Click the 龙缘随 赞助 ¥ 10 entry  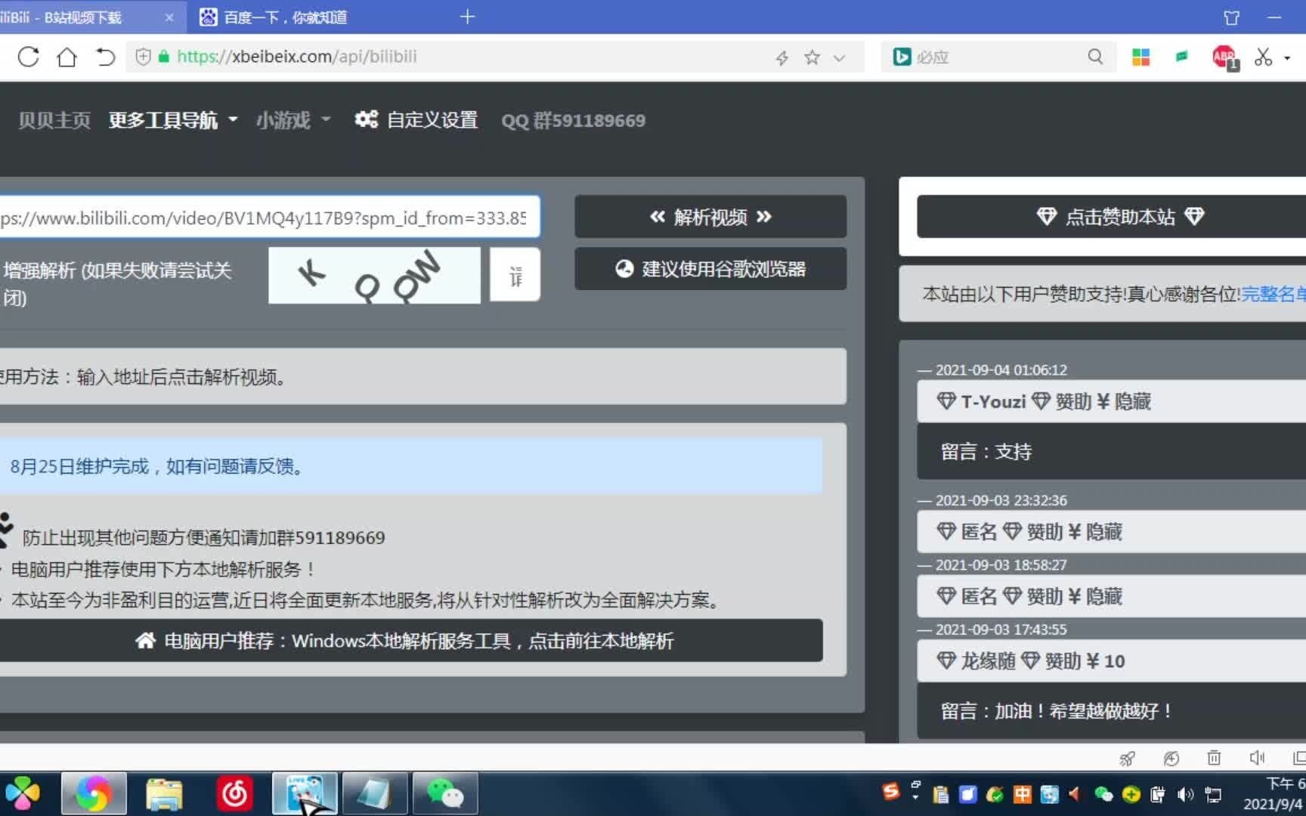click(1112, 661)
